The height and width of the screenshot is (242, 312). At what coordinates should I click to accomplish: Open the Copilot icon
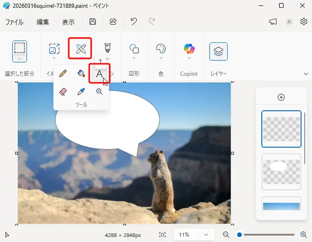[x=189, y=49]
